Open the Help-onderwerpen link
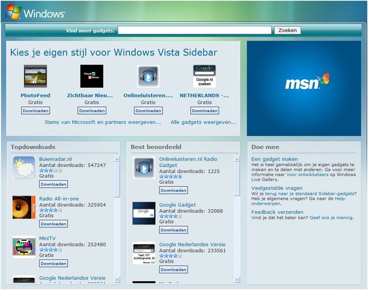Image resolution: width=368 pixels, height=290 pixels. click(299, 201)
